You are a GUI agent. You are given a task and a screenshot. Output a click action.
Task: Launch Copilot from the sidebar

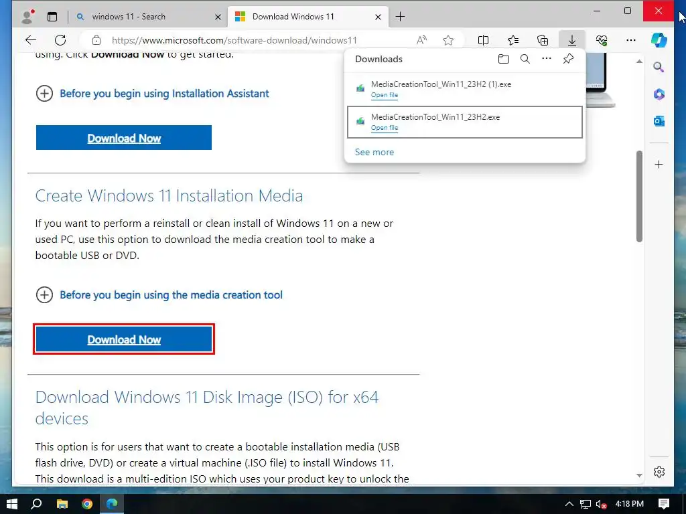click(659, 40)
